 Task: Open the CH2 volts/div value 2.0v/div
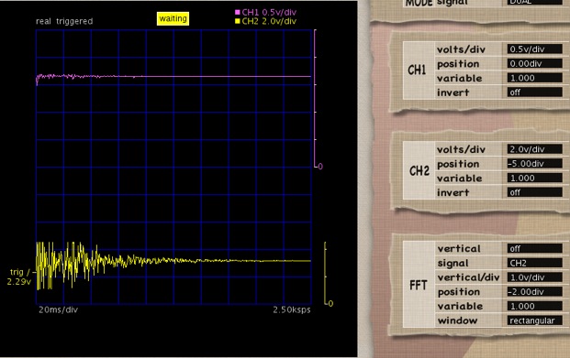[534, 149]
